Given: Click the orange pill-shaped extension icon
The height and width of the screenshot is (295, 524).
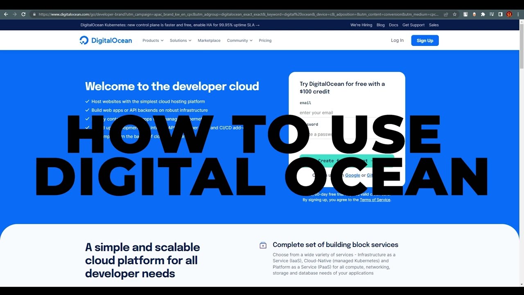Looking at the screenshot, I should [x=474, y=14].
